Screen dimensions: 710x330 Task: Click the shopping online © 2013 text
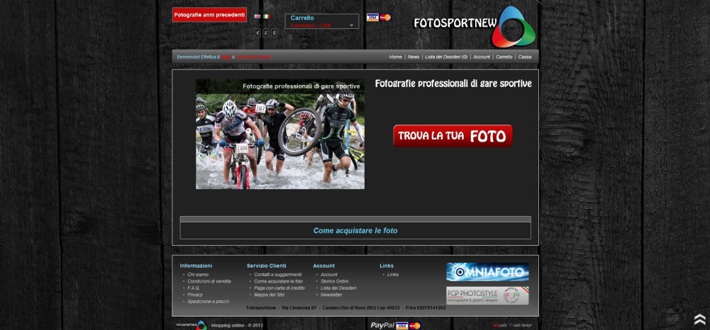237,326
